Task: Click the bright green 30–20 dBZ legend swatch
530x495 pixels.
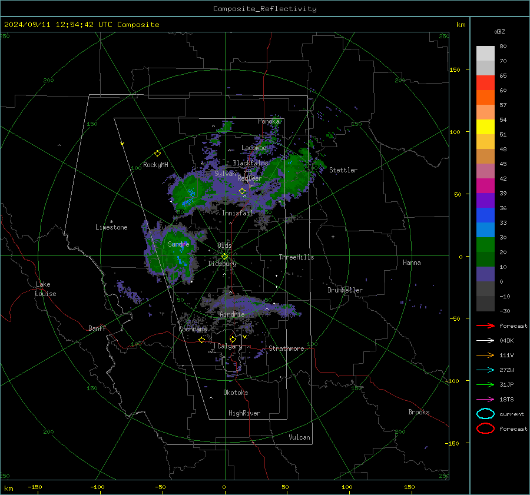Action: pyautogui.click(x=485, y=245)
